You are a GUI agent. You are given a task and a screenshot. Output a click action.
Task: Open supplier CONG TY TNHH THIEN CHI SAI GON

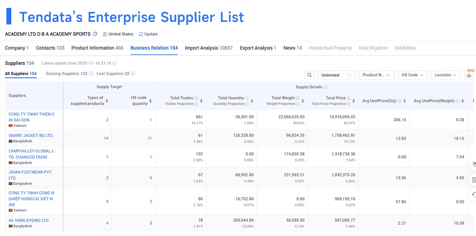pyautogui.click(x=32, y=117)
